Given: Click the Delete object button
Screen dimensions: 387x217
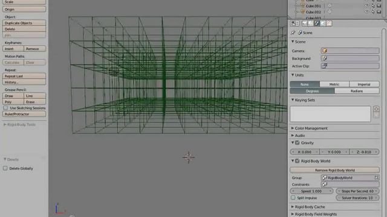Looking at the screenshot, I should click(24, 29).
